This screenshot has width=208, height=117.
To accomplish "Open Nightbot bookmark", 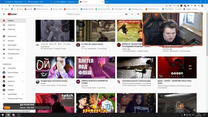I will [x=191, y=9].
